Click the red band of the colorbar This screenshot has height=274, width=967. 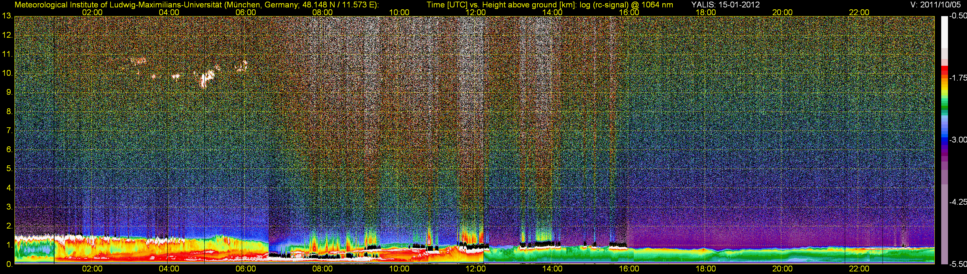point(944,71)
